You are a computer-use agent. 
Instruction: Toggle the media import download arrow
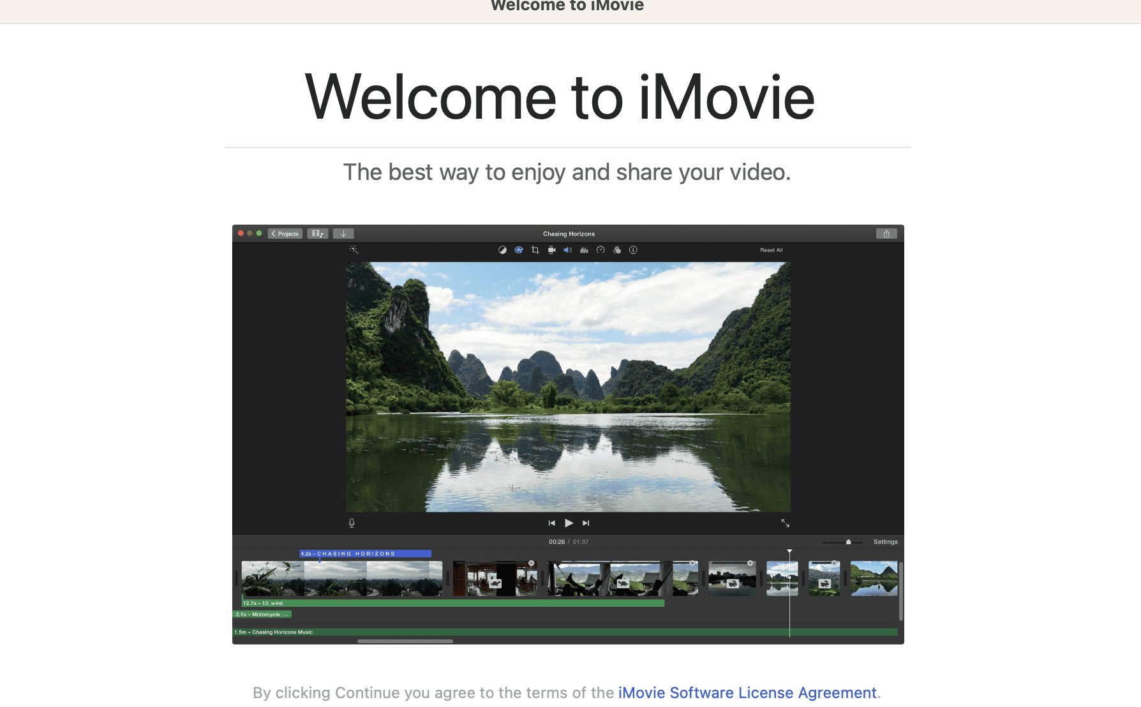pyautogui.click(x=343, y=233)
